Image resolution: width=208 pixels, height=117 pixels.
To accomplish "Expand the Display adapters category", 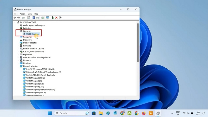I will [x=18, y=43].
